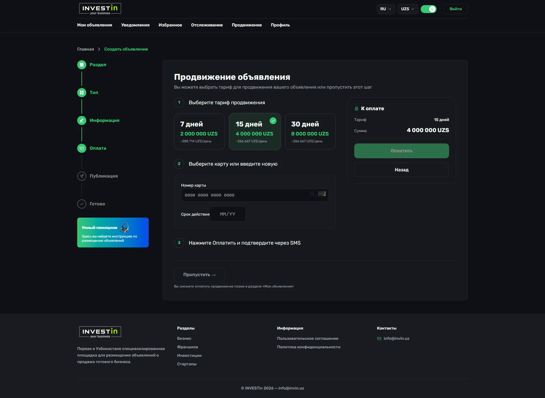Open Стартапы footer link
The width and height of the screenshot is (545, 398).
[187, 364]
